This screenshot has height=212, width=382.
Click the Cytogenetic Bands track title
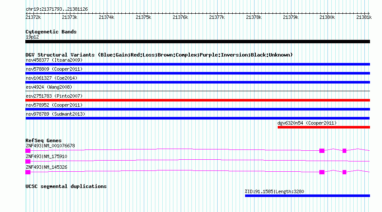51,32
